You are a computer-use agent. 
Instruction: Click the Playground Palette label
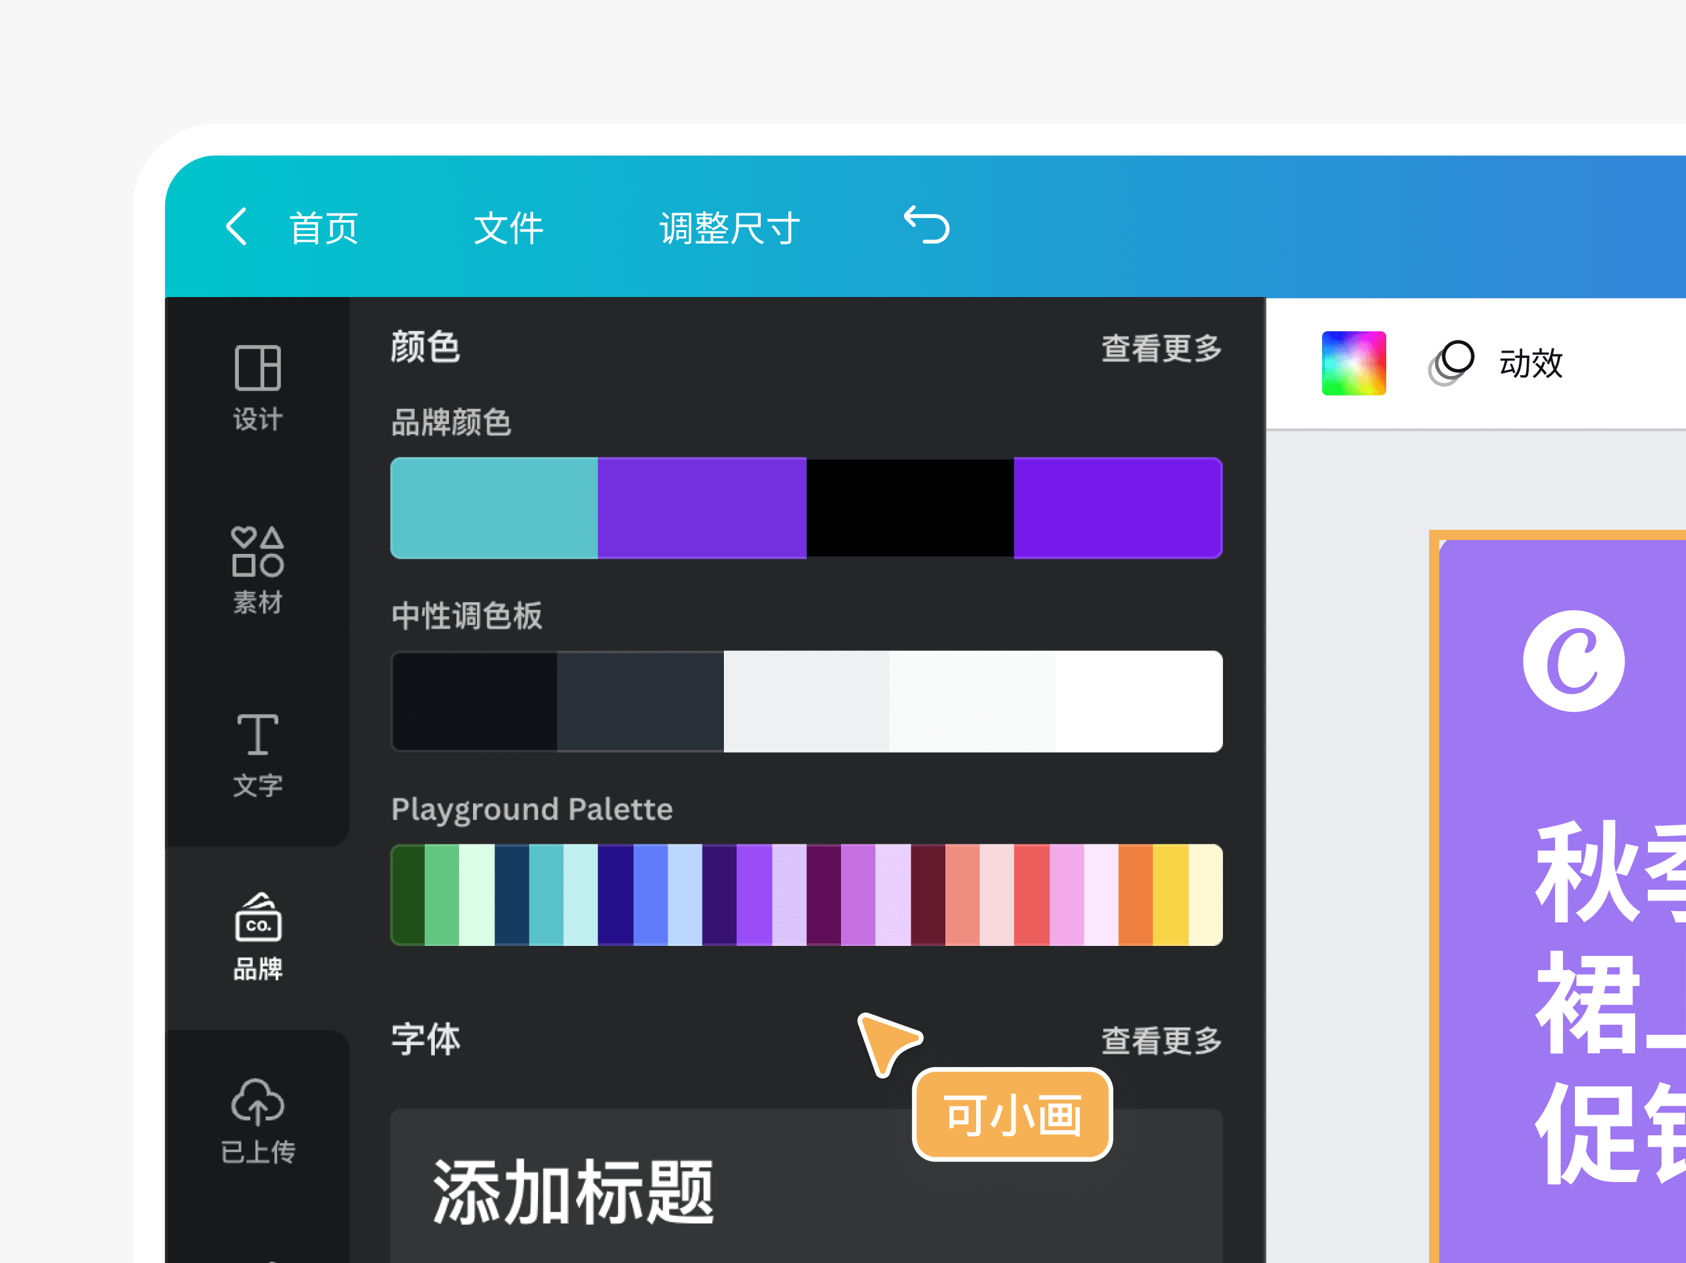[x=532, y=809]
